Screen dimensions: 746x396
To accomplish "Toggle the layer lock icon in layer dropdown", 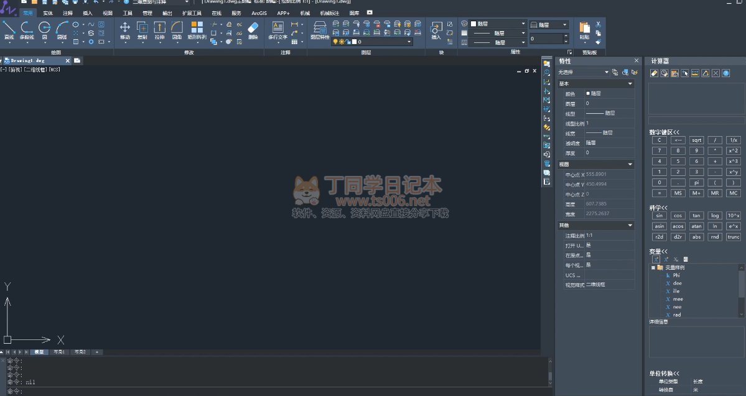I will point(348,42).
